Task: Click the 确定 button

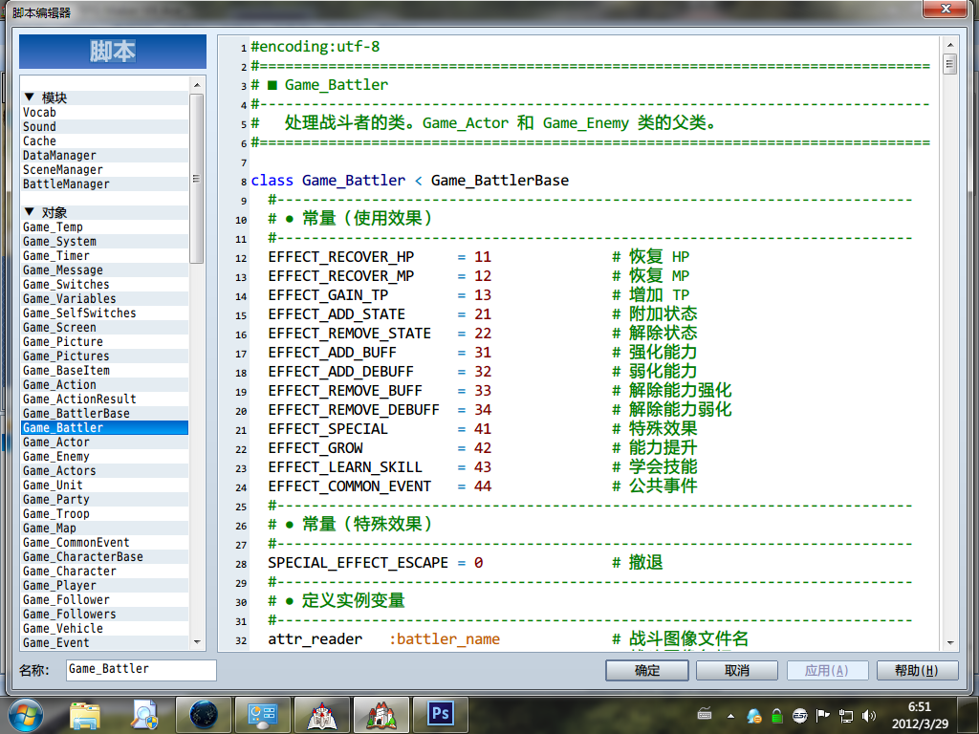Action: coord(647,670)
